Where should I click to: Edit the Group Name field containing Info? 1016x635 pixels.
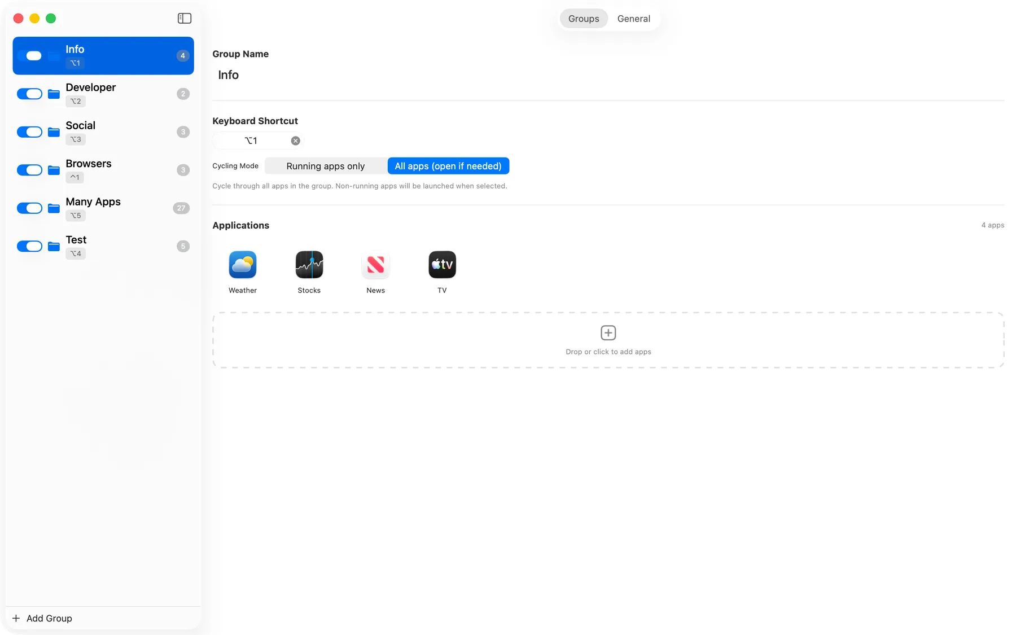(x=339, y=75)
